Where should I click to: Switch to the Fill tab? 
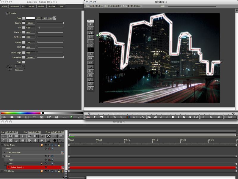tap(24, 6)
